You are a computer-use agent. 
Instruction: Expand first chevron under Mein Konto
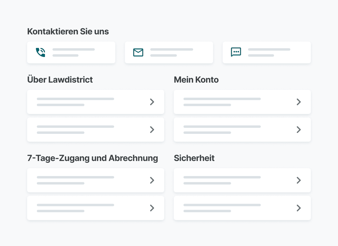(298, 102)
